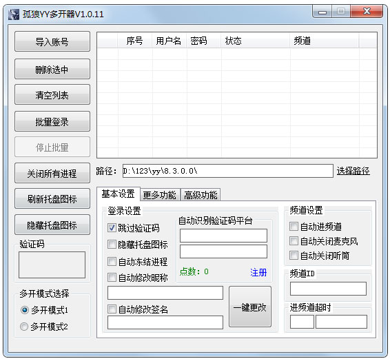Screen dimensions: 390x361
Task: Click the 状态 column header
Action: 255,41
